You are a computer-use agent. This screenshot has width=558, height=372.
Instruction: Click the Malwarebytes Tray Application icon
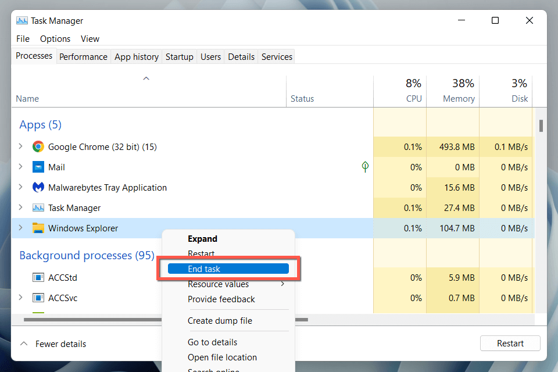(38, 188)
